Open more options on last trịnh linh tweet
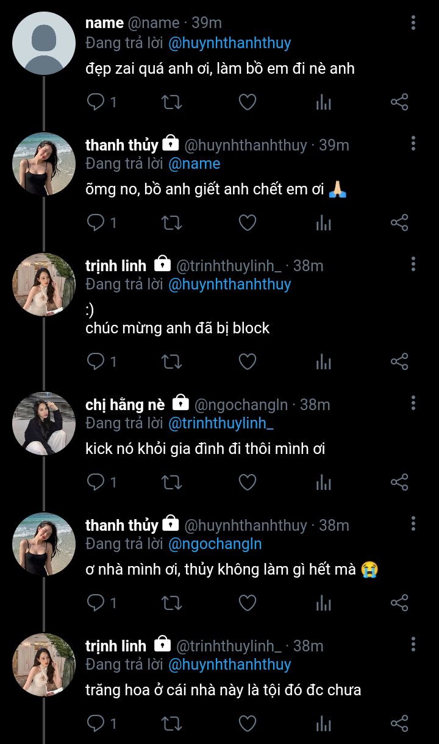The height and width of the screenshot is (744, 439). pos(413,645)
